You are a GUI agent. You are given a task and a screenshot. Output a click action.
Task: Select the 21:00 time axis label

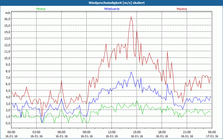tap(187, 132)
